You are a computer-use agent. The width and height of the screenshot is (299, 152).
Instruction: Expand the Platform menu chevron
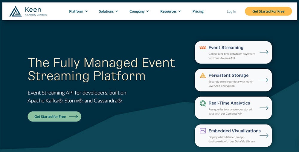pyautogui.click(x=86, y=11)
